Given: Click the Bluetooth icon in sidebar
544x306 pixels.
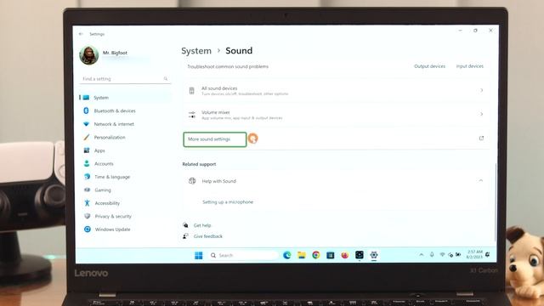Looking at the screenshot, I should coord(86,110).
